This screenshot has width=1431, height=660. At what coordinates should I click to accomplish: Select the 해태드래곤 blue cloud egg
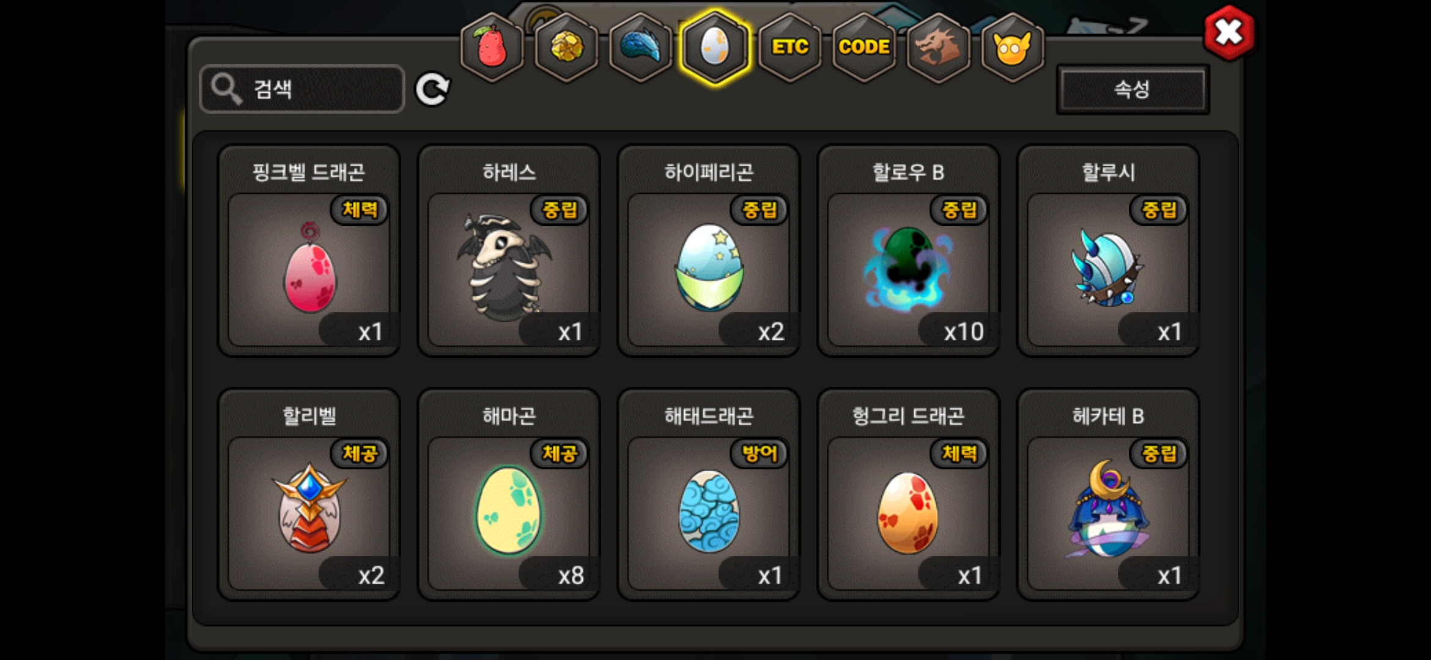click(709, 494)
